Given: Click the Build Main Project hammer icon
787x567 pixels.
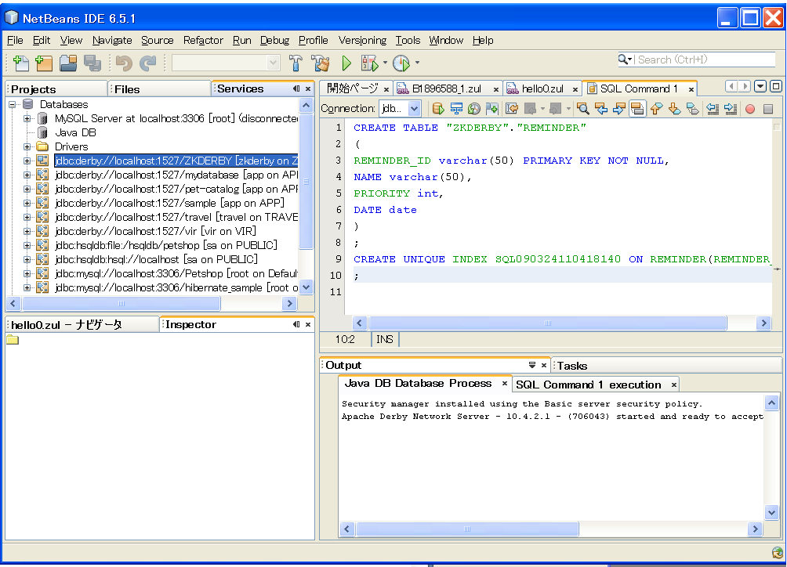Looking at the screenshot, I should tap(296, 63).
